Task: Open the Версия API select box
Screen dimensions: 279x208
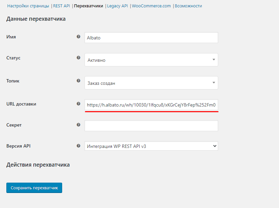Action: tap(151, 146)
